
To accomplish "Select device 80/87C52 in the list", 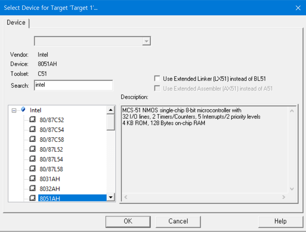I will point(52,120).
